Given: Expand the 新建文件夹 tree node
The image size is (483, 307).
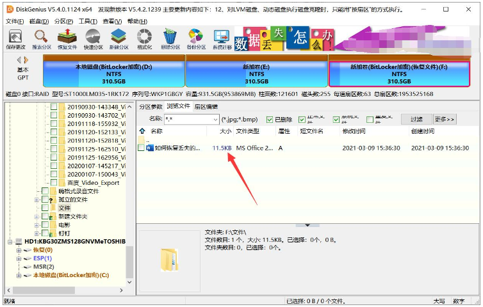Looking at the screenshot, I should 37,217.
